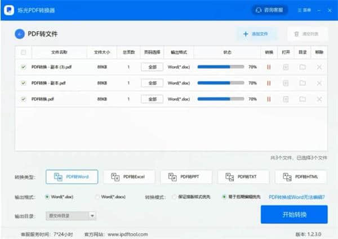
Task: Select Word(*.docx) output format radio
Action: [x=97, y=197]
